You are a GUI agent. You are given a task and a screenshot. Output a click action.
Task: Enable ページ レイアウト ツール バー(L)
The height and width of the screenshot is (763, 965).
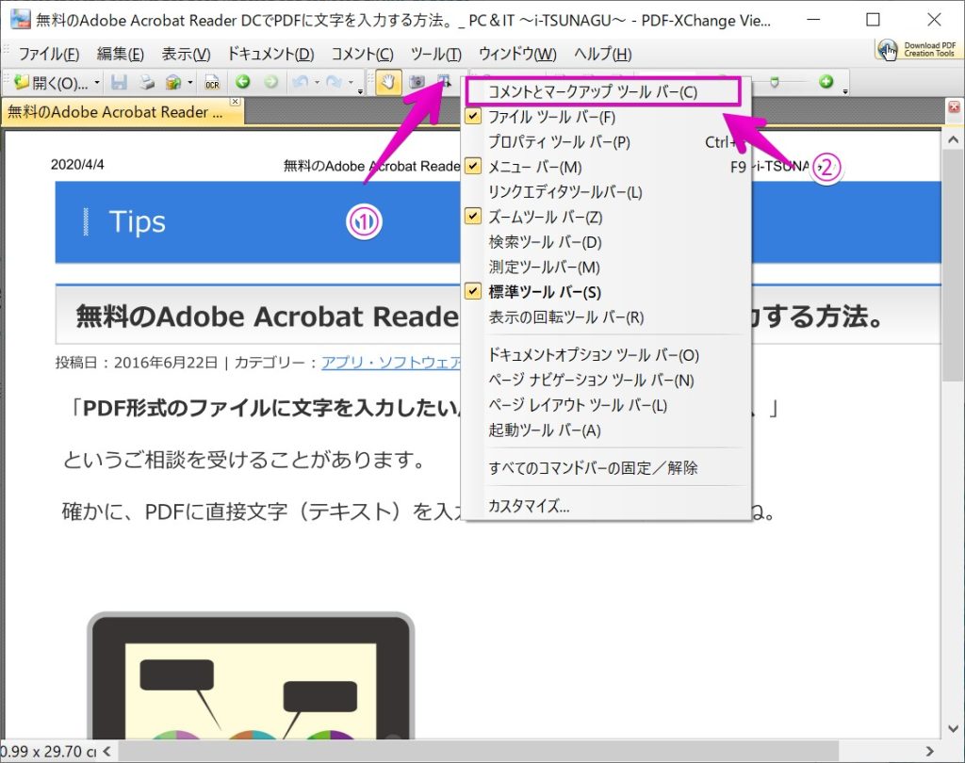coord(606,405)
